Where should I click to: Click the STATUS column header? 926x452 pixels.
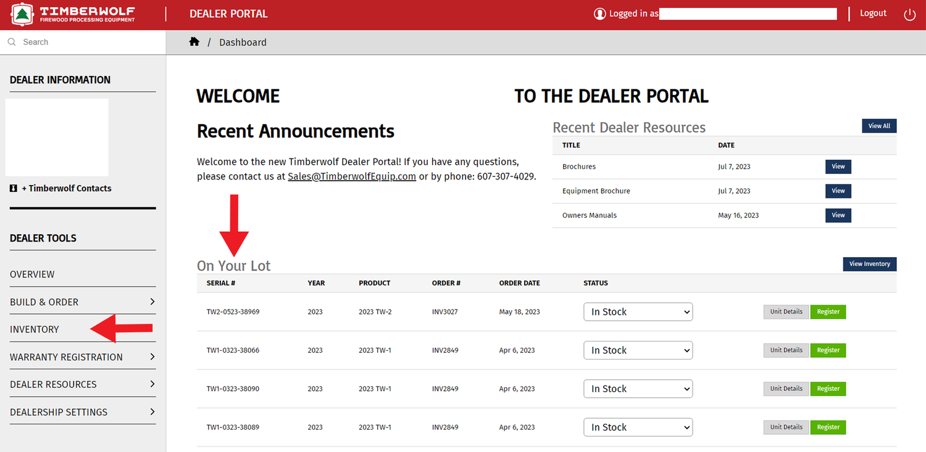(596, 283)
